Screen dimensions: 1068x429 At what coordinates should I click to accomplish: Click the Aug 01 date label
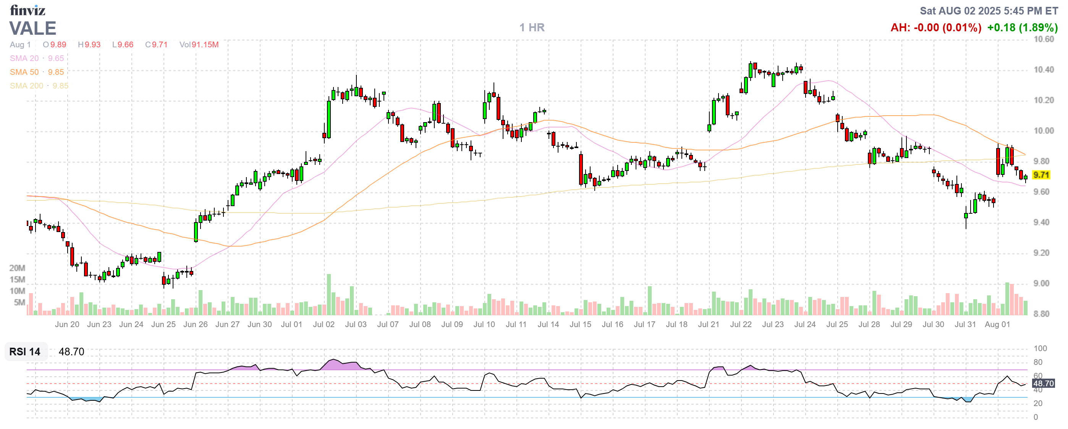click(997, 325)
